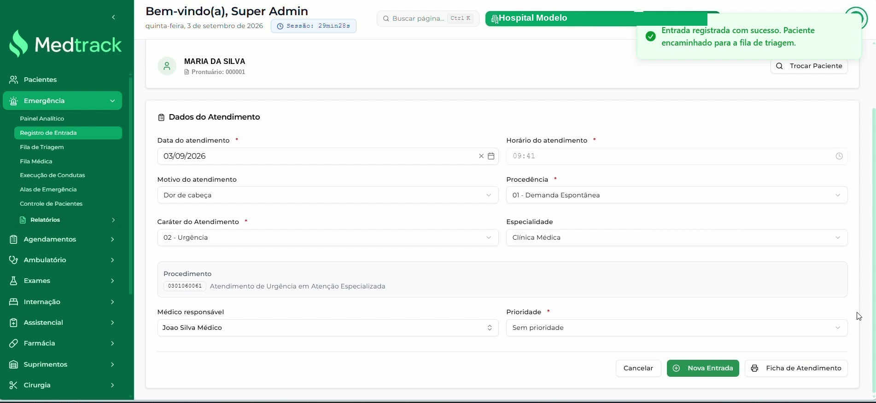Expand the Relatórios submenu

(113, 220)
